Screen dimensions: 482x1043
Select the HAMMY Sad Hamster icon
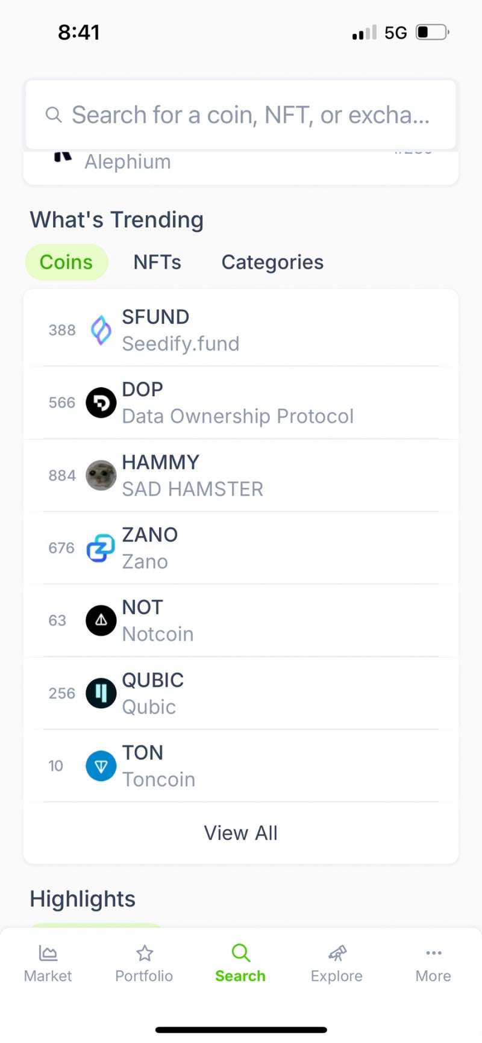tap(101, 475)
